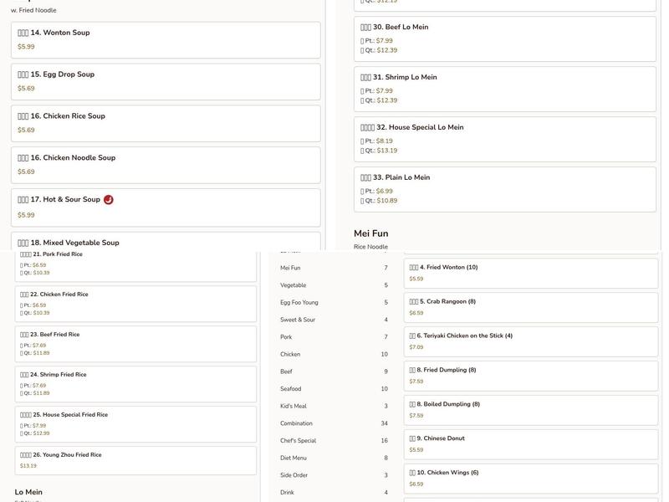Screen dimensions: 669x502
Task: Select Teriyaki Chicken on the Stick
Action: tap(531, 341)
